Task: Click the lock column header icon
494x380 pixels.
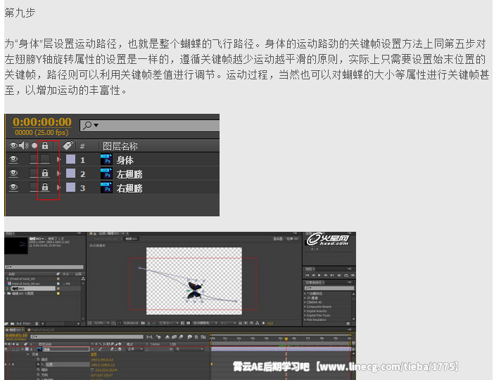Action: [45, 146]
